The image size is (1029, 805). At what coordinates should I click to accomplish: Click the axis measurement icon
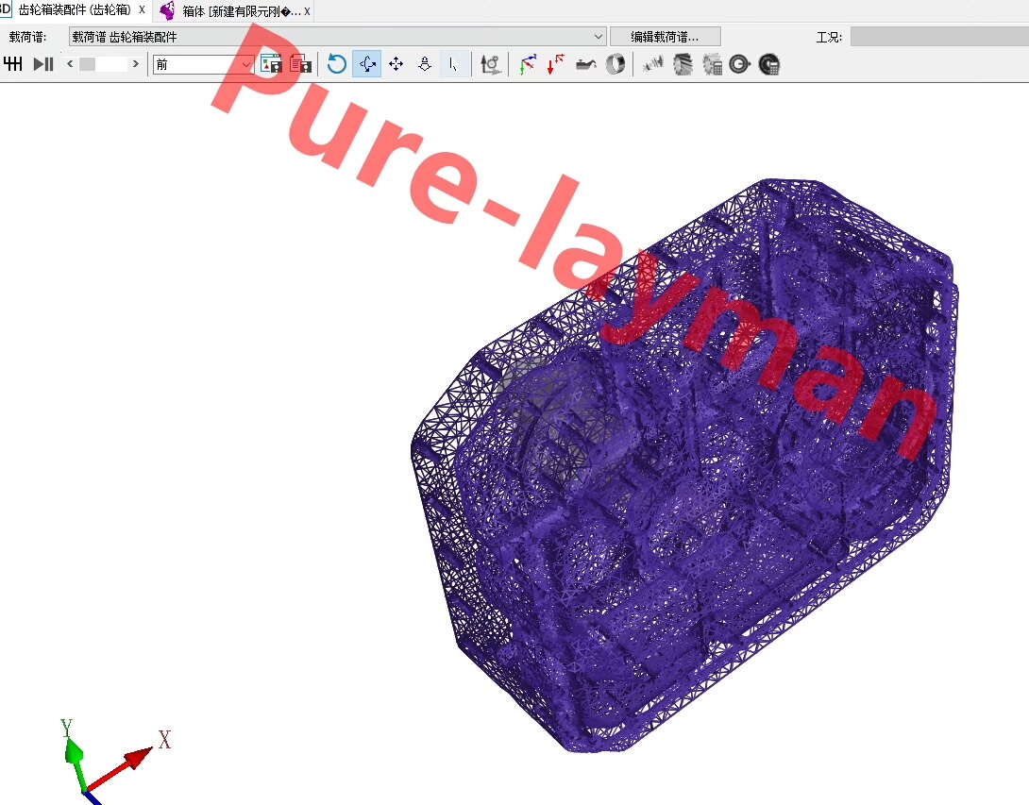(x=491, y=64)
